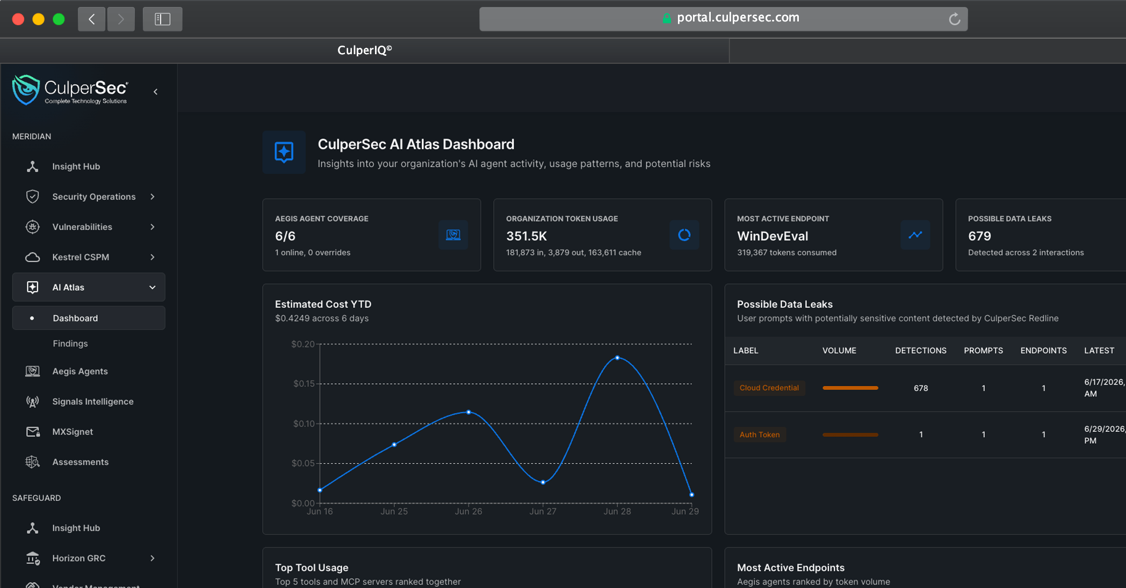The image size is (1126, 588).
Task: Sort by the VOLUME column header
Action: [x=839, y=350]
